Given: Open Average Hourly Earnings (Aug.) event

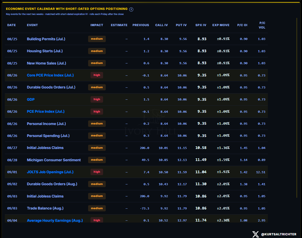Looking at the screenshot, I should (55, 220).
